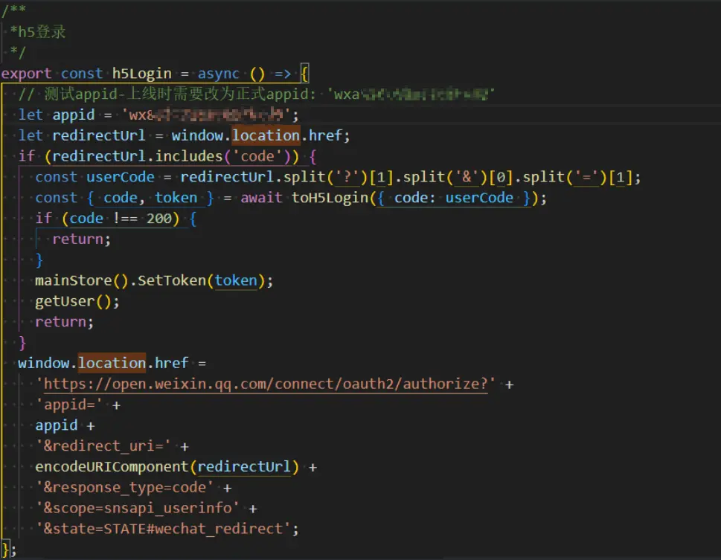Click the 'async' keyword

(x=219, y=74)
